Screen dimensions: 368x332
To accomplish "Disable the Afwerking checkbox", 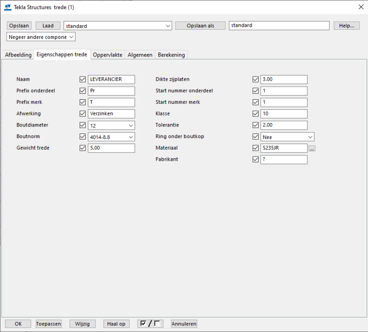I will (83, 113).
